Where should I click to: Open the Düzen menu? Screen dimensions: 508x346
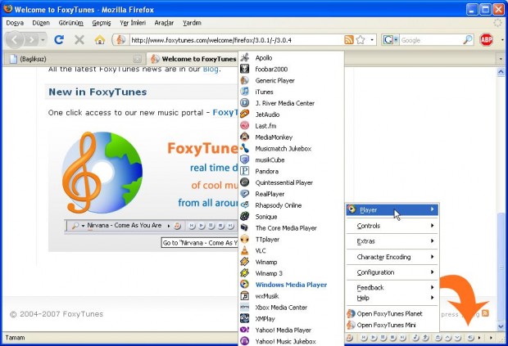pyautogui.click(x=41, y=23)
